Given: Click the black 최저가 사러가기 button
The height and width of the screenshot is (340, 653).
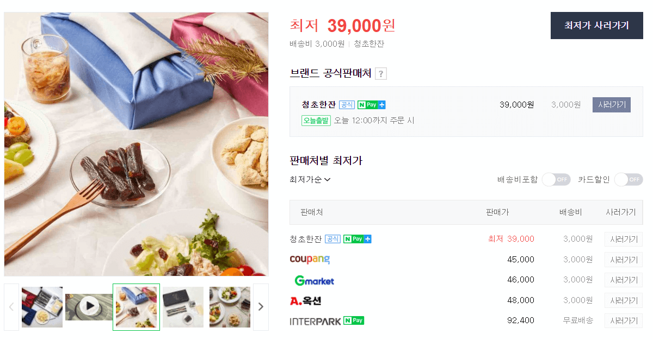Looking at the screenshot, I should click(x=596, y=26).
